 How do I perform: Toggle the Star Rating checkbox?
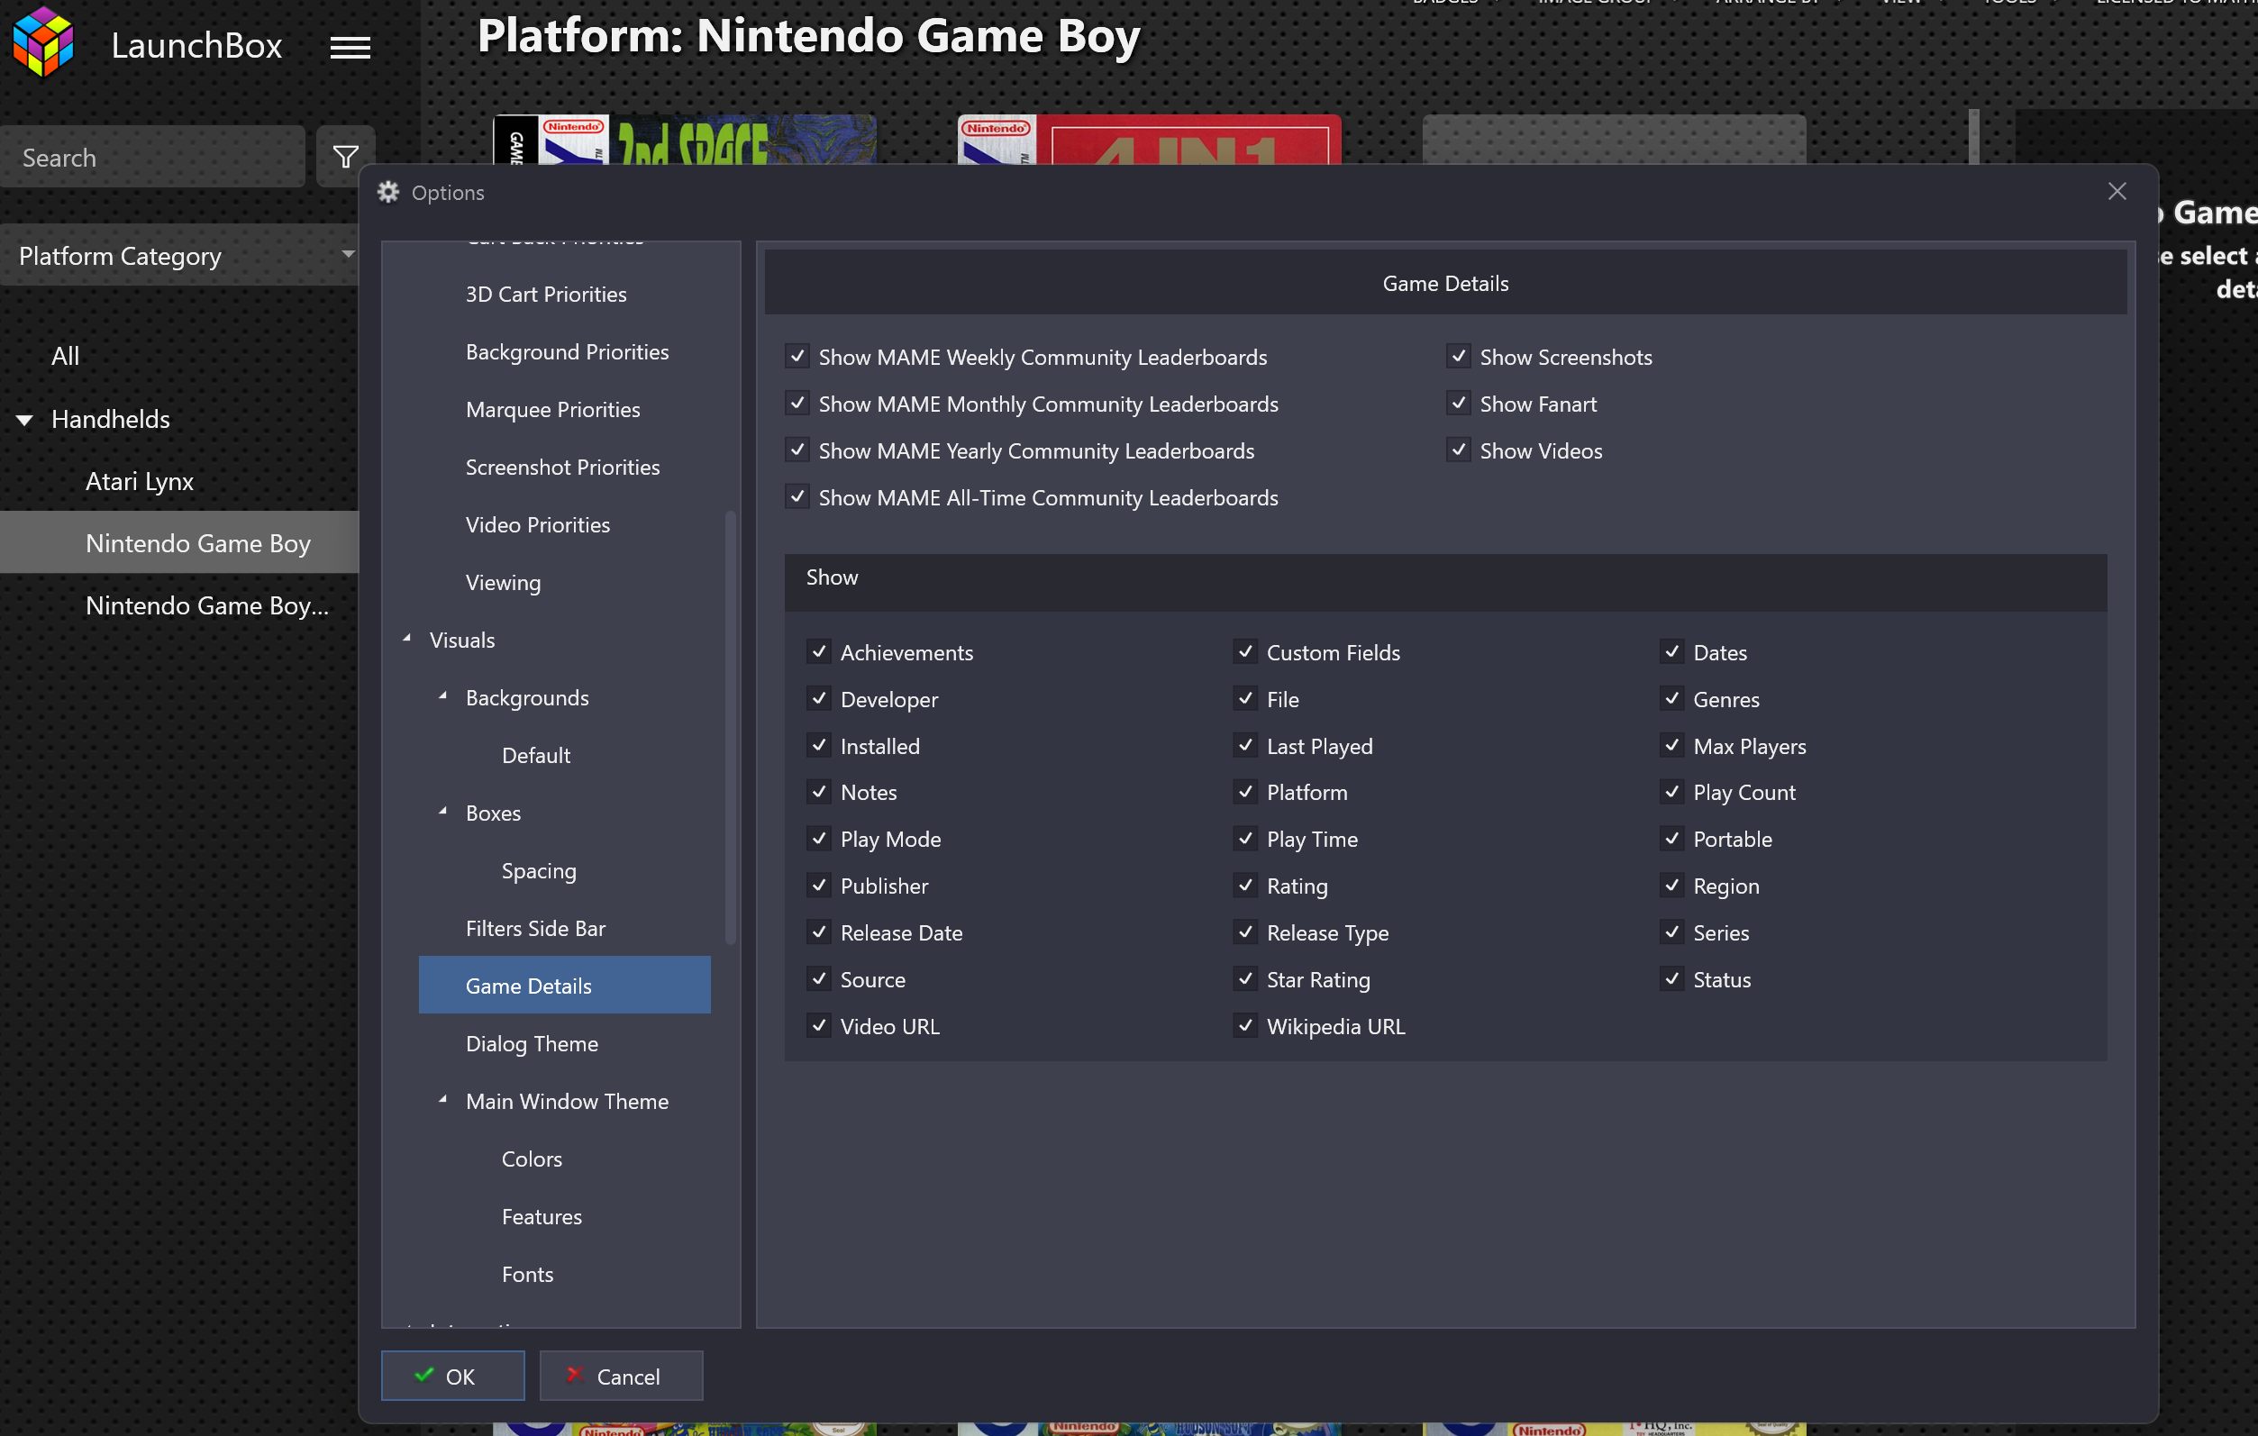(x=1245, y=978)
